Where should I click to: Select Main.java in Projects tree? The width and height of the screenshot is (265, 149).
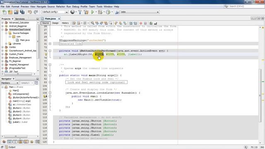coord(25,40)
